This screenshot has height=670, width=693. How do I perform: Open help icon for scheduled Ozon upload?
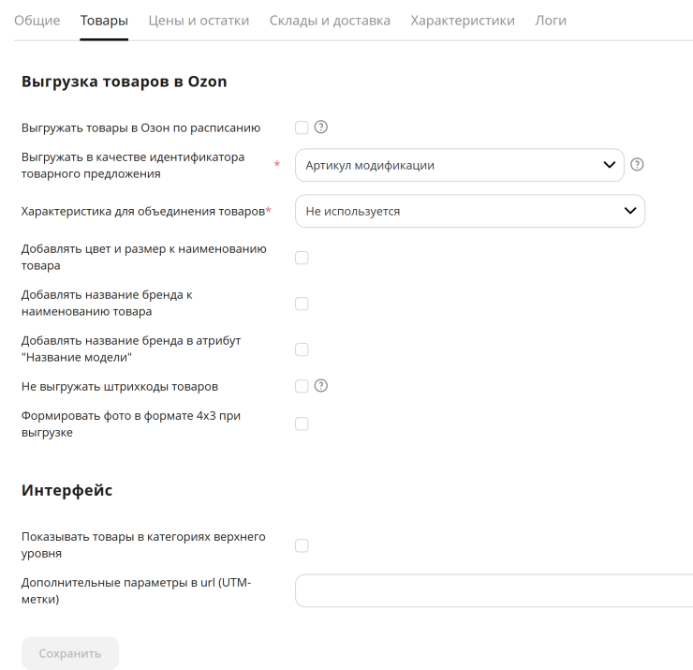321,127
